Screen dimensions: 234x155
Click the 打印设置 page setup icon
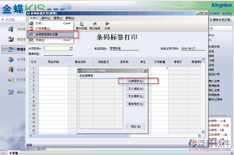point(31,29)
